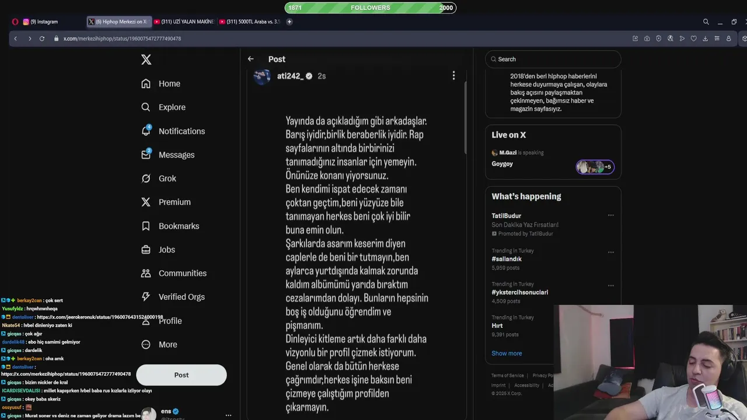The width and height of the screenshot is (747, 420).
Task: Click the X logo in sidebar
Action: pyautogui.click(x=146, y=59)
